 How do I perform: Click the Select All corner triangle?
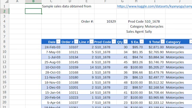tap(6, 1)
